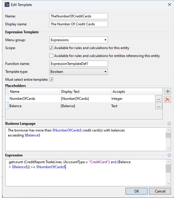Toggle Must select entire template checkbox
Viewport: 174px width, 198px height.
coord(51,79)
